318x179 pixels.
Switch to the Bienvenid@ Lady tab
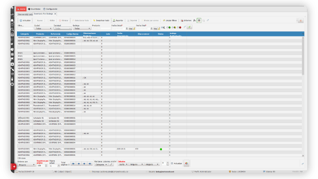click(x=25, y=14)
